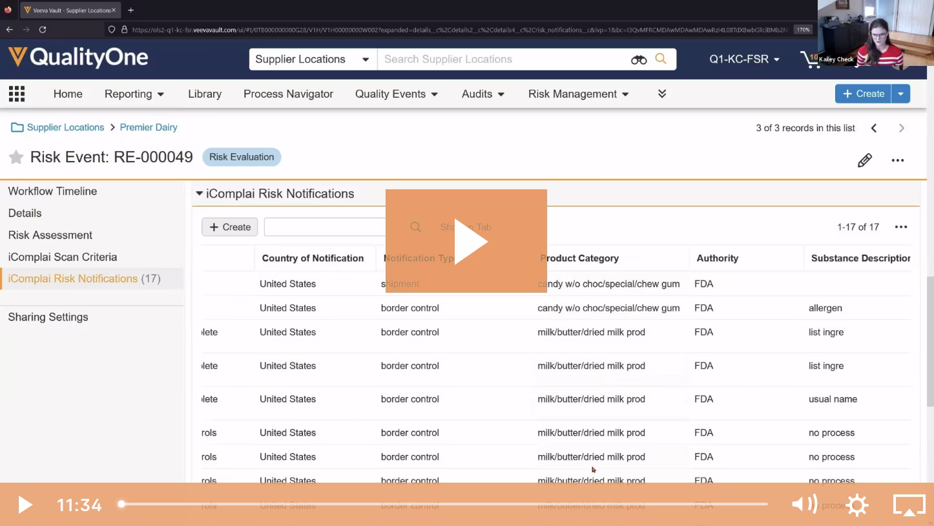Play the video with the bottom play button
Screen dimensions: 934x526
[x=25, y=505]
